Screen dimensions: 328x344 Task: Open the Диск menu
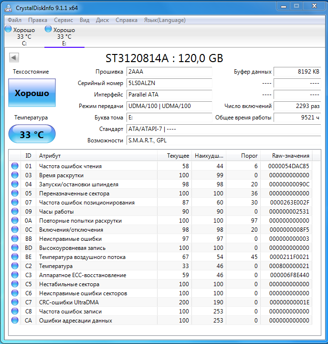[x=102, y=20]
